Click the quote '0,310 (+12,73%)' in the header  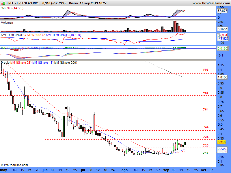point(54,3)
